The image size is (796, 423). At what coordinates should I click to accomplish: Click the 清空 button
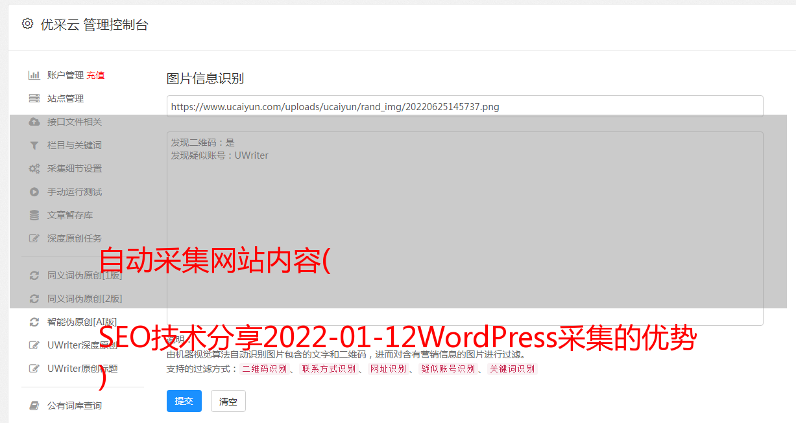pos(228,401)
